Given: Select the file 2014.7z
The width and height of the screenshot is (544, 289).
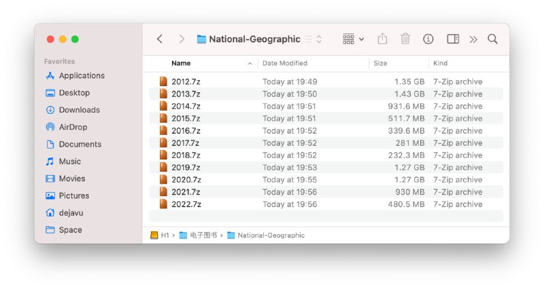Looking at the screenshot, I should 326,107.
